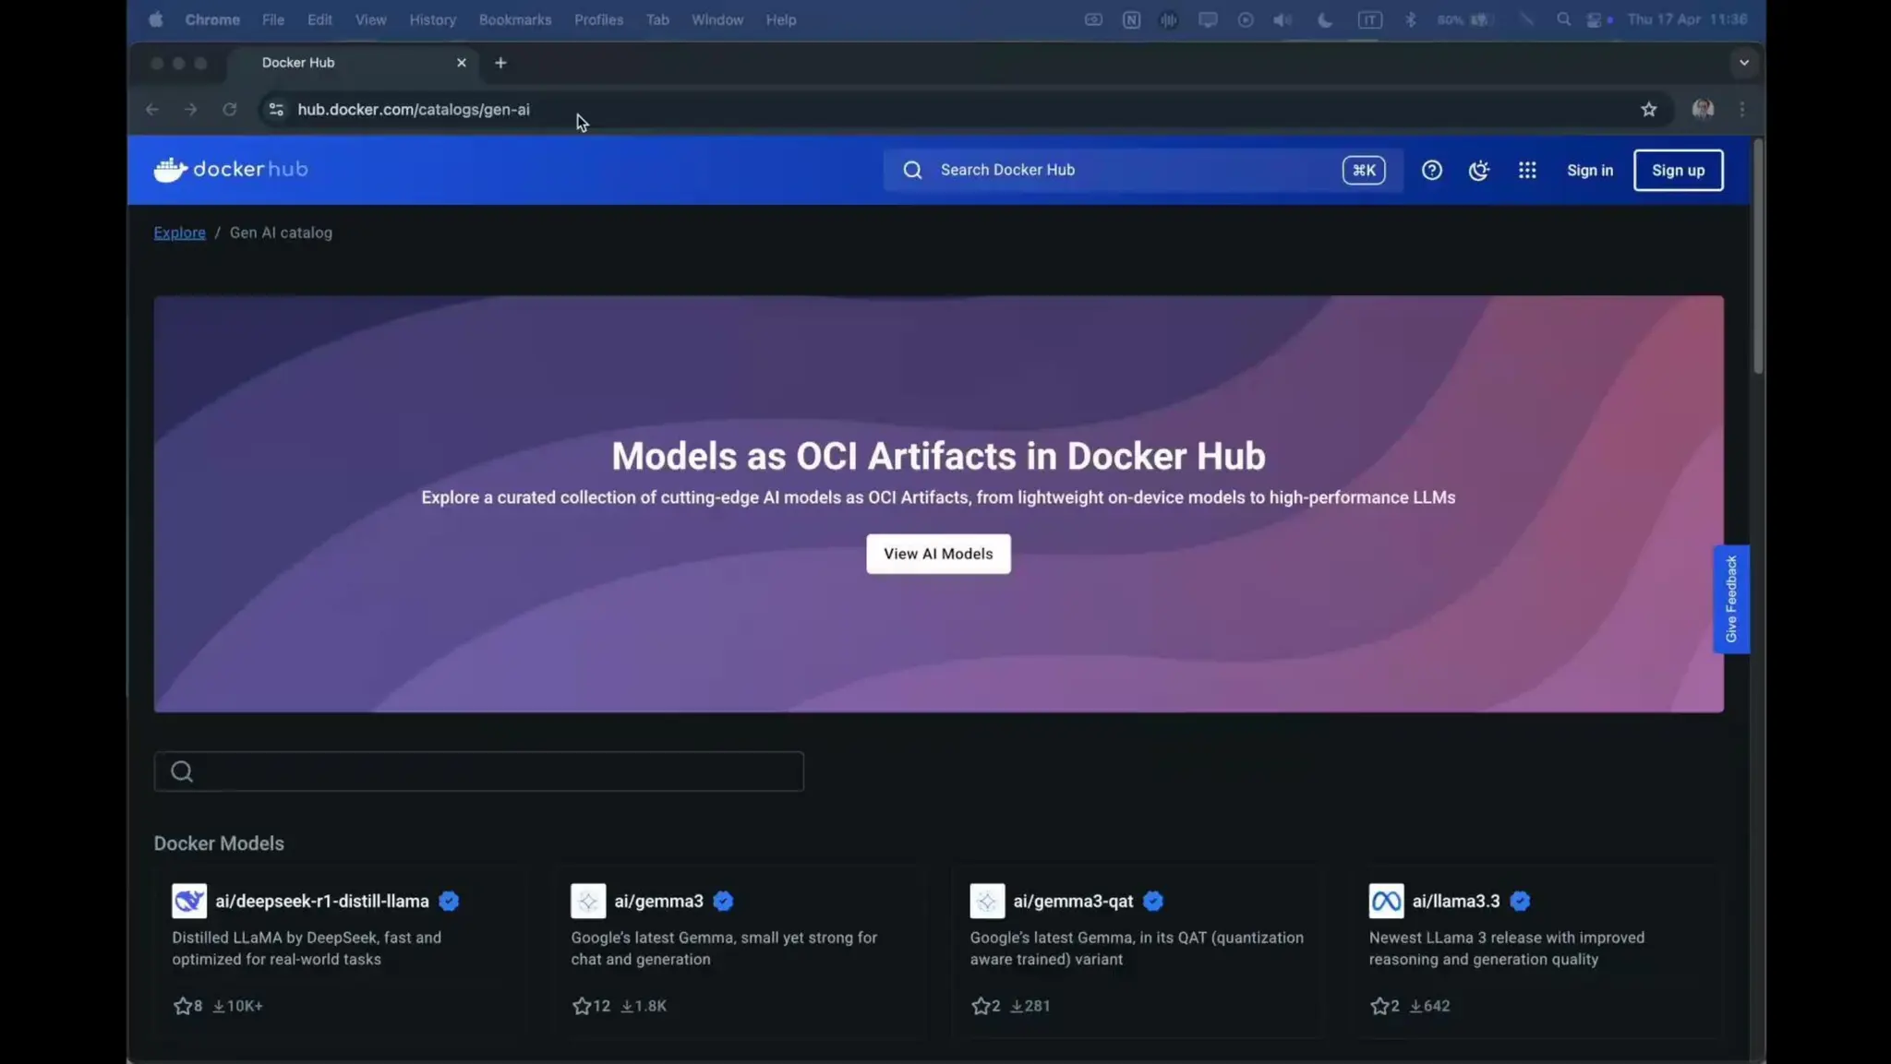Viewport: 1891px width, 1064px height.
Task: Open the Bookmarks menu in the menu bar
Action: 514,19
